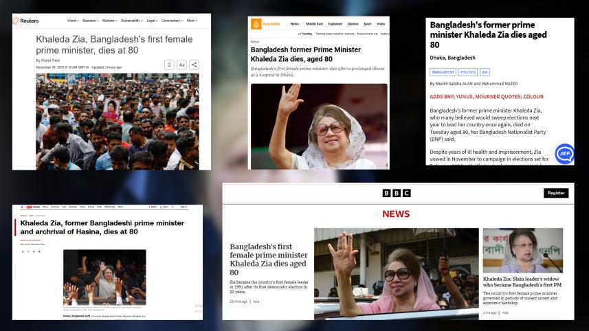Select the Al Jazeera Opinion menu item
Viewport: 589px width, 331px height.
353,24
